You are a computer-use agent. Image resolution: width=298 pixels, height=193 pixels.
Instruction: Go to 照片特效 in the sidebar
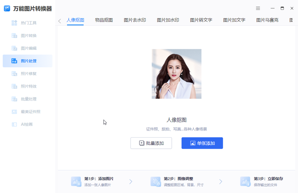(x=28, y=86)
